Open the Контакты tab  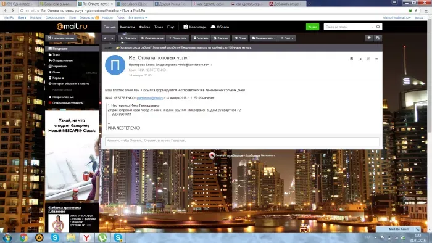[x=127, y=27]
